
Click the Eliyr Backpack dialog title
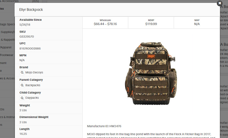(31, 10)
